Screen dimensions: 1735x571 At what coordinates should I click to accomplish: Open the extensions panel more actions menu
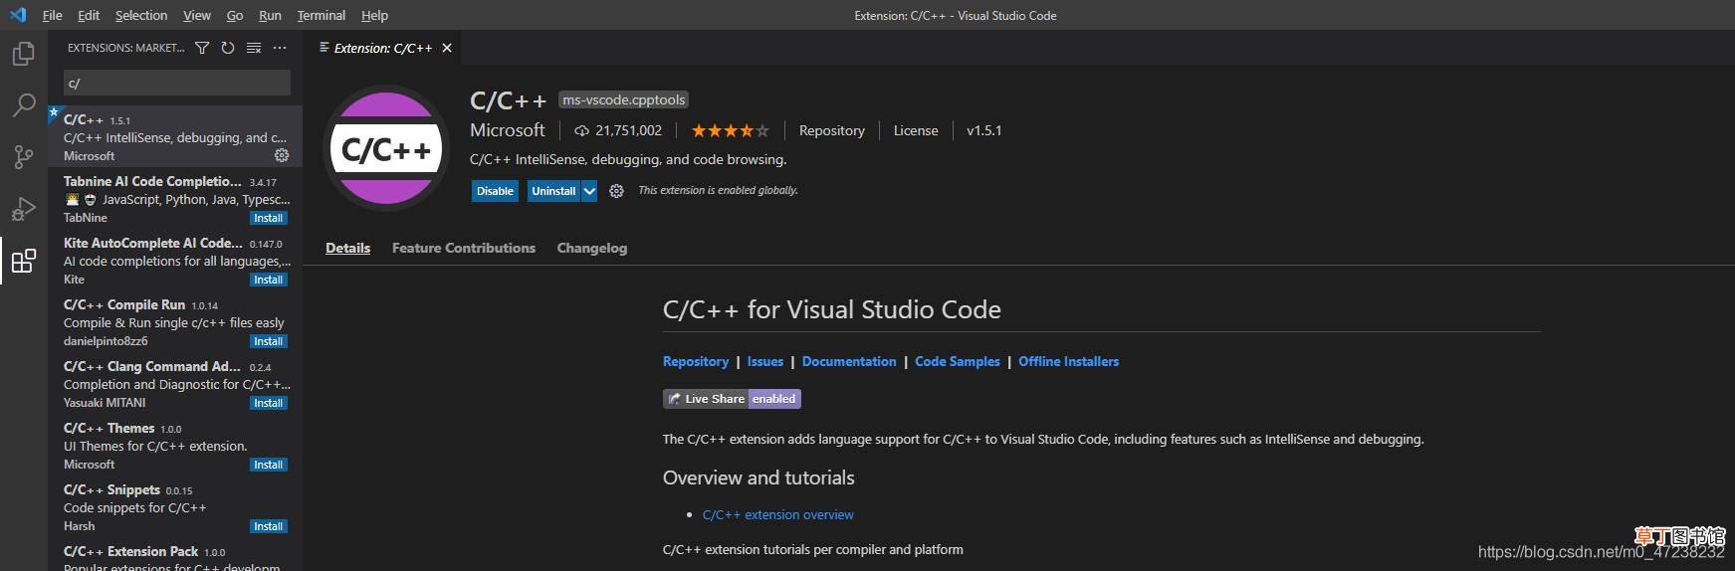point(280,48)
